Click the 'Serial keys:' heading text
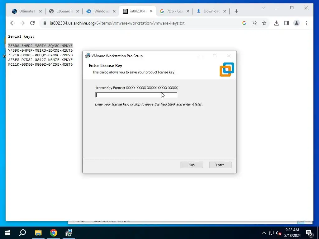Image resolution: width=319 pixels, height=239 pixels. pos(21,36)
